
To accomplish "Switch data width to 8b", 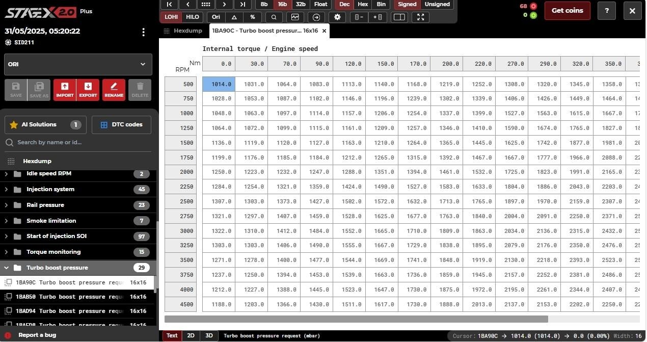I will pos(264,4).
